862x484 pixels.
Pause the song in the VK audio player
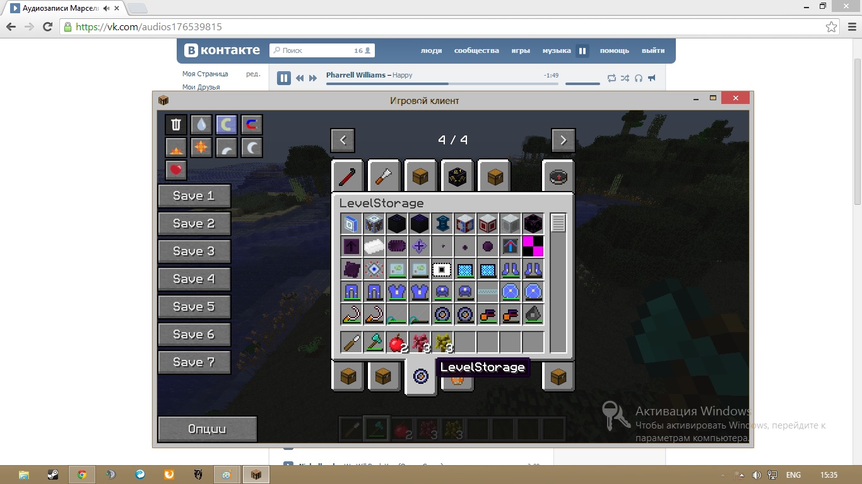(x=284, y=78)
